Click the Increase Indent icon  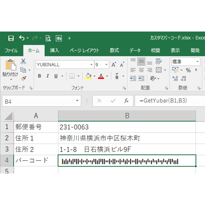(141, 78)
